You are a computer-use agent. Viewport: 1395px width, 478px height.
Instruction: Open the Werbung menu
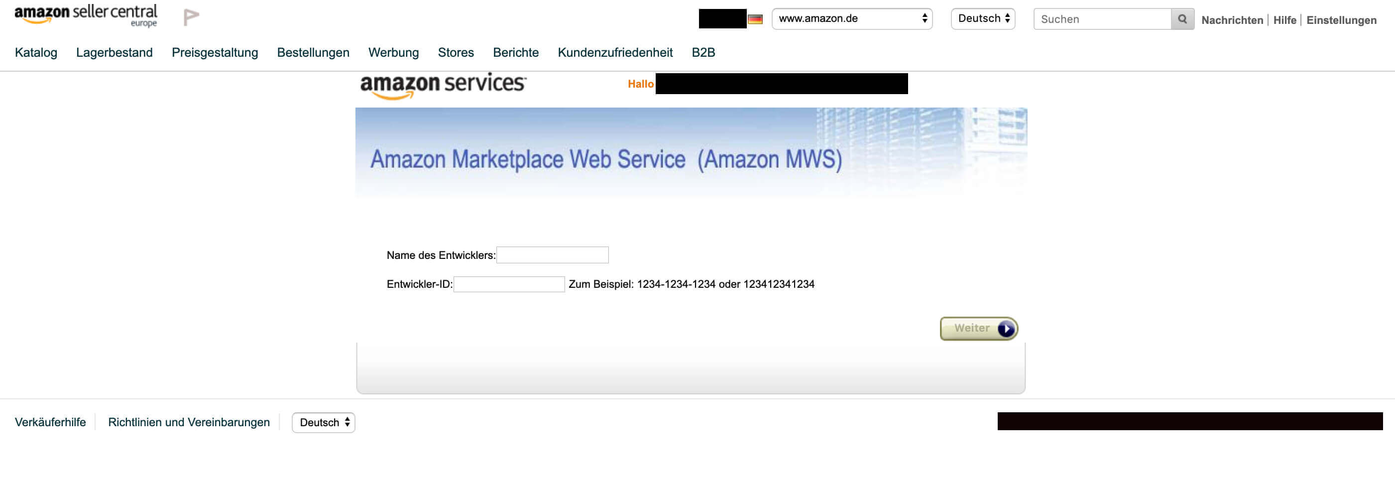[x=394, y=52]
